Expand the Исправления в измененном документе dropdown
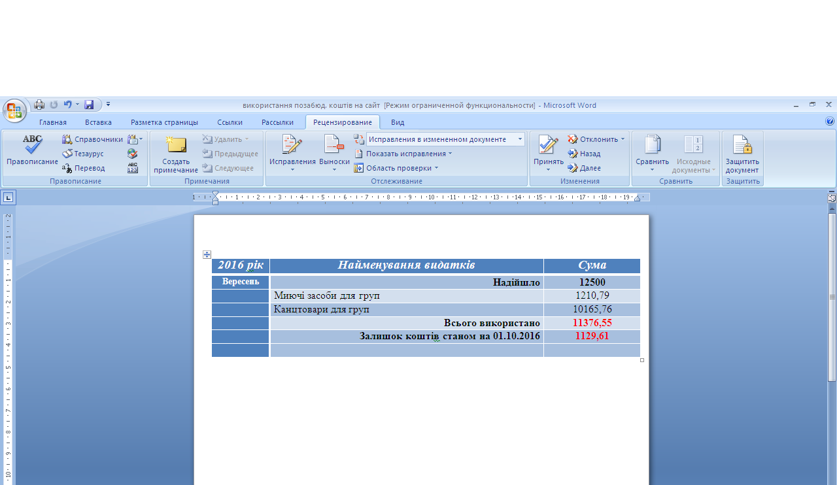Screen dimensions: 837x485 tap(520, 139)
